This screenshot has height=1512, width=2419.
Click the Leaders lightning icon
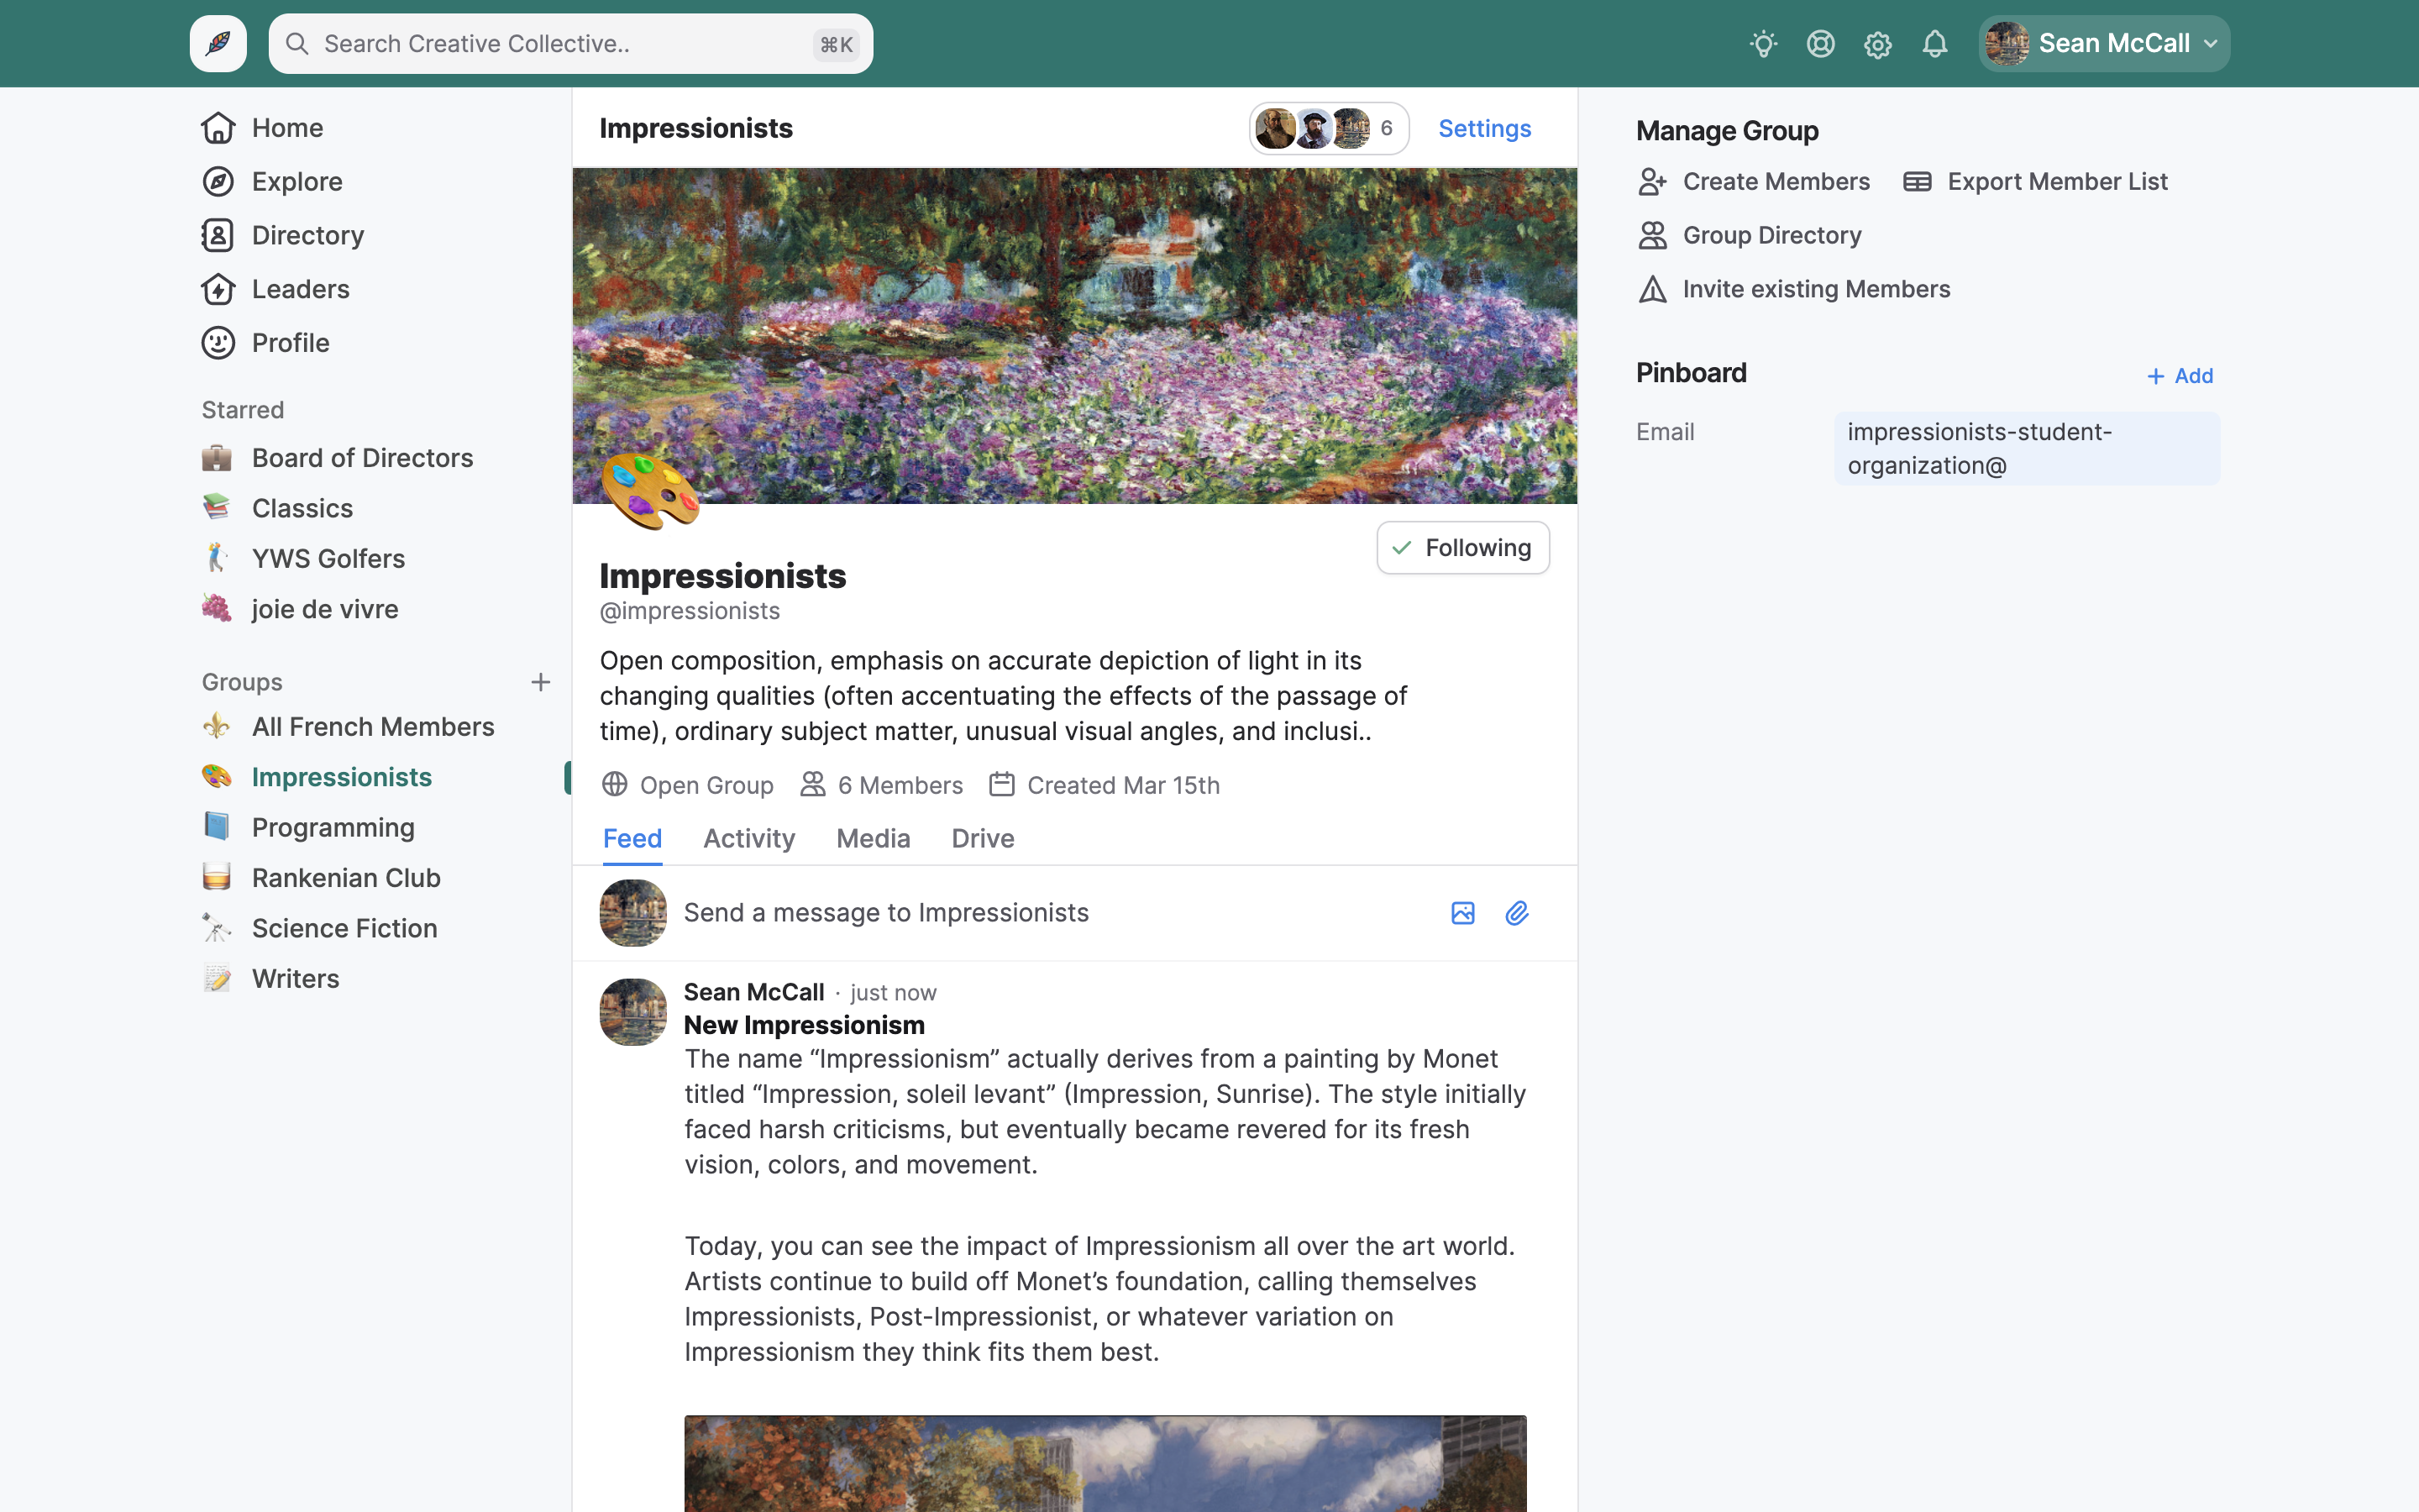(218, 289)
